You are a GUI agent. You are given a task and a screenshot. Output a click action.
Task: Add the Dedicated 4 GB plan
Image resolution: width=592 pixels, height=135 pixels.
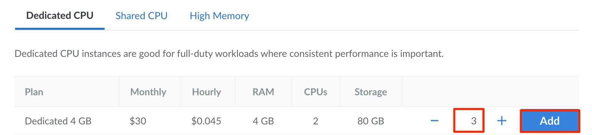point(550,121)
